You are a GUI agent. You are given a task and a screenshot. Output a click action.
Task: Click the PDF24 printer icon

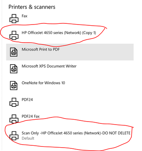pyautogui.click(x=14, y=102)
